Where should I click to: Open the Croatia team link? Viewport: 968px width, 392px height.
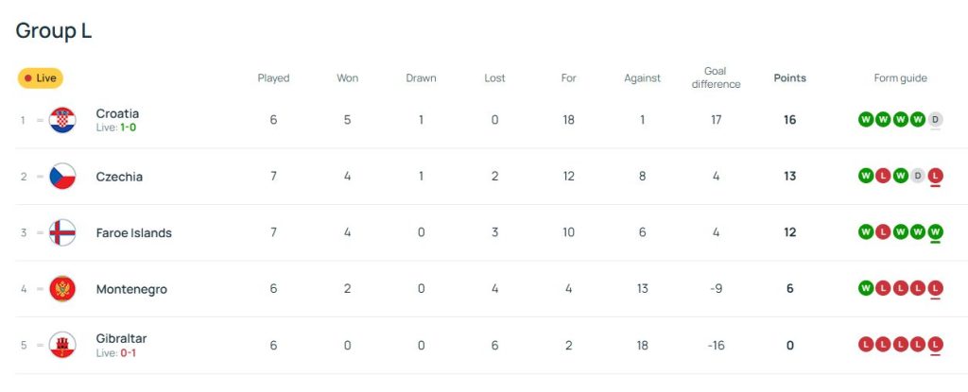pos(117,113)
